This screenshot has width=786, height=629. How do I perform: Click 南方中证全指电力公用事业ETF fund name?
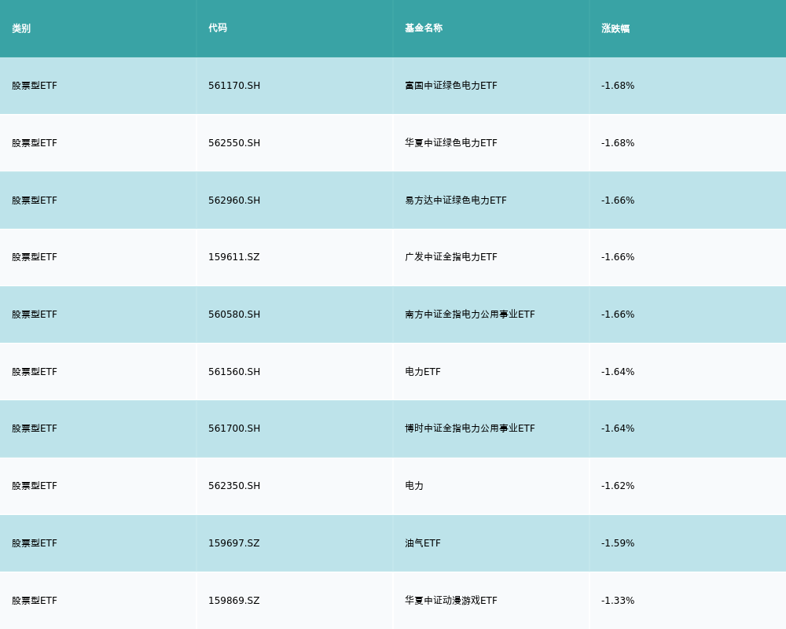469,314
